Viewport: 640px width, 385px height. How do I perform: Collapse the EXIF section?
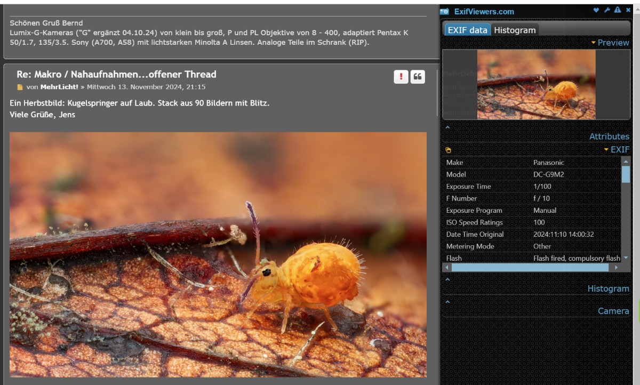point(617,150)
